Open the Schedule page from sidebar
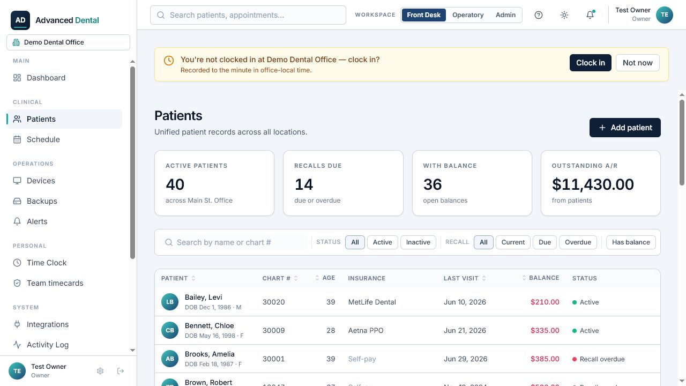The width and height of the screenshot is (686, 386). 64,139
